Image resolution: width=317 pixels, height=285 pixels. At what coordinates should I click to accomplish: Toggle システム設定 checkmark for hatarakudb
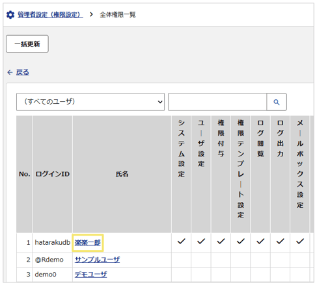(x=182, y=242)
